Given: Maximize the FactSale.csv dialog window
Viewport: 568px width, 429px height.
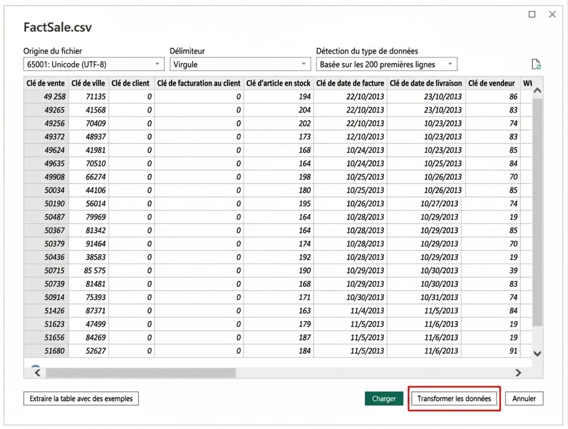Looking at the screenshot, I should (532, 14).
